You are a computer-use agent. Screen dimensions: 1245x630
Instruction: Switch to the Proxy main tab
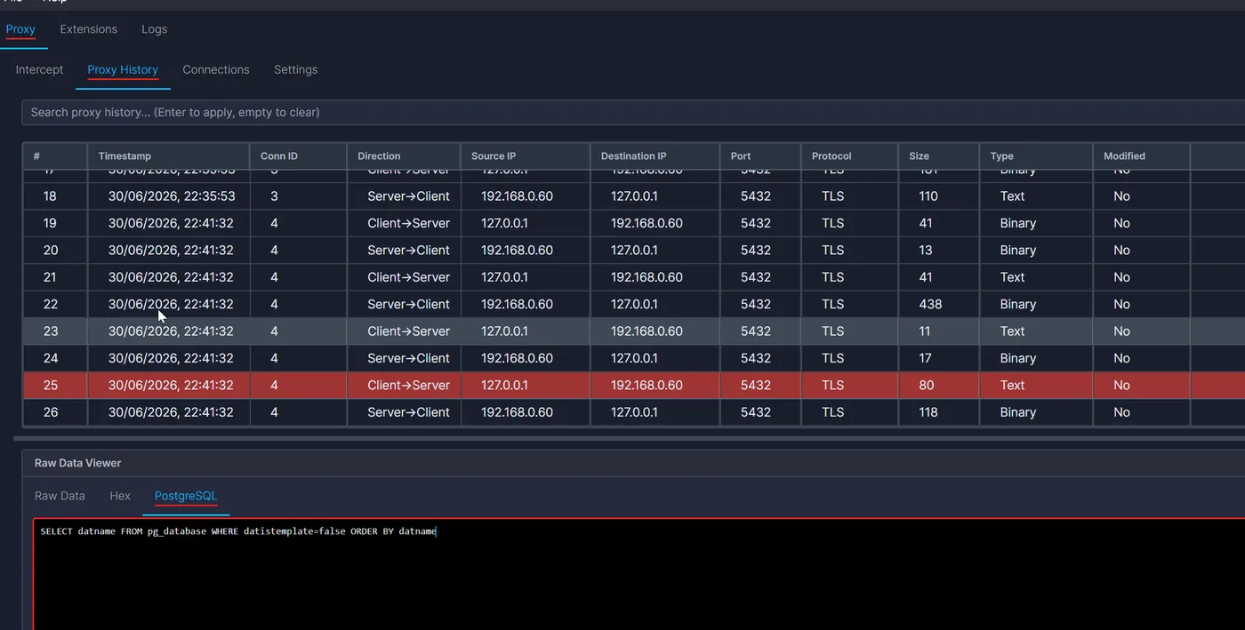click(20, 29)
